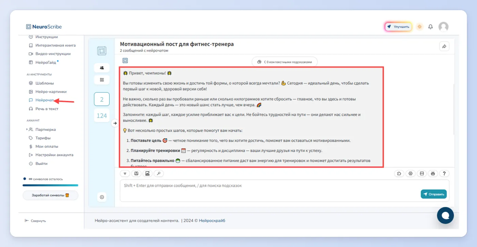
Task: Expand chat list with right arrow button
Action: [x=115, y=123]
